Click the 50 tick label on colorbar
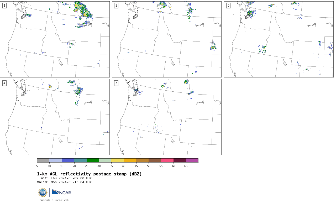Viewport: 336px width, 203px height. [149, 166]
